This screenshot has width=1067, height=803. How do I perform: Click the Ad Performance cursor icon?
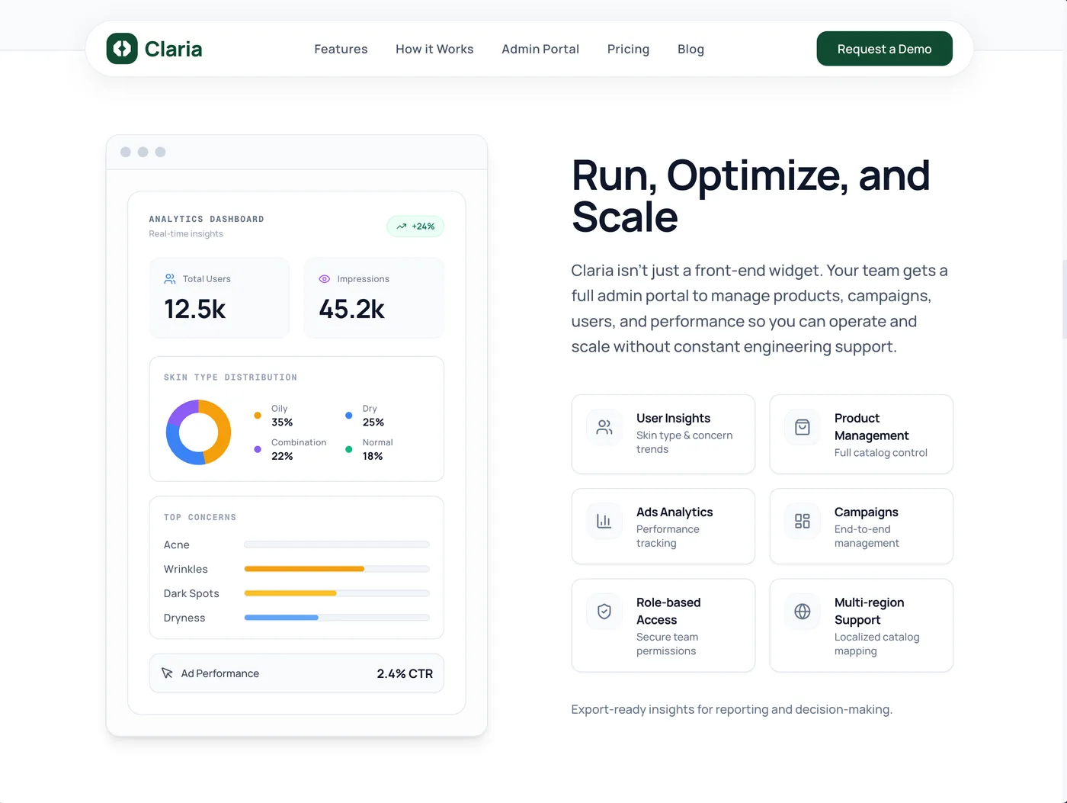coord(168,673)
